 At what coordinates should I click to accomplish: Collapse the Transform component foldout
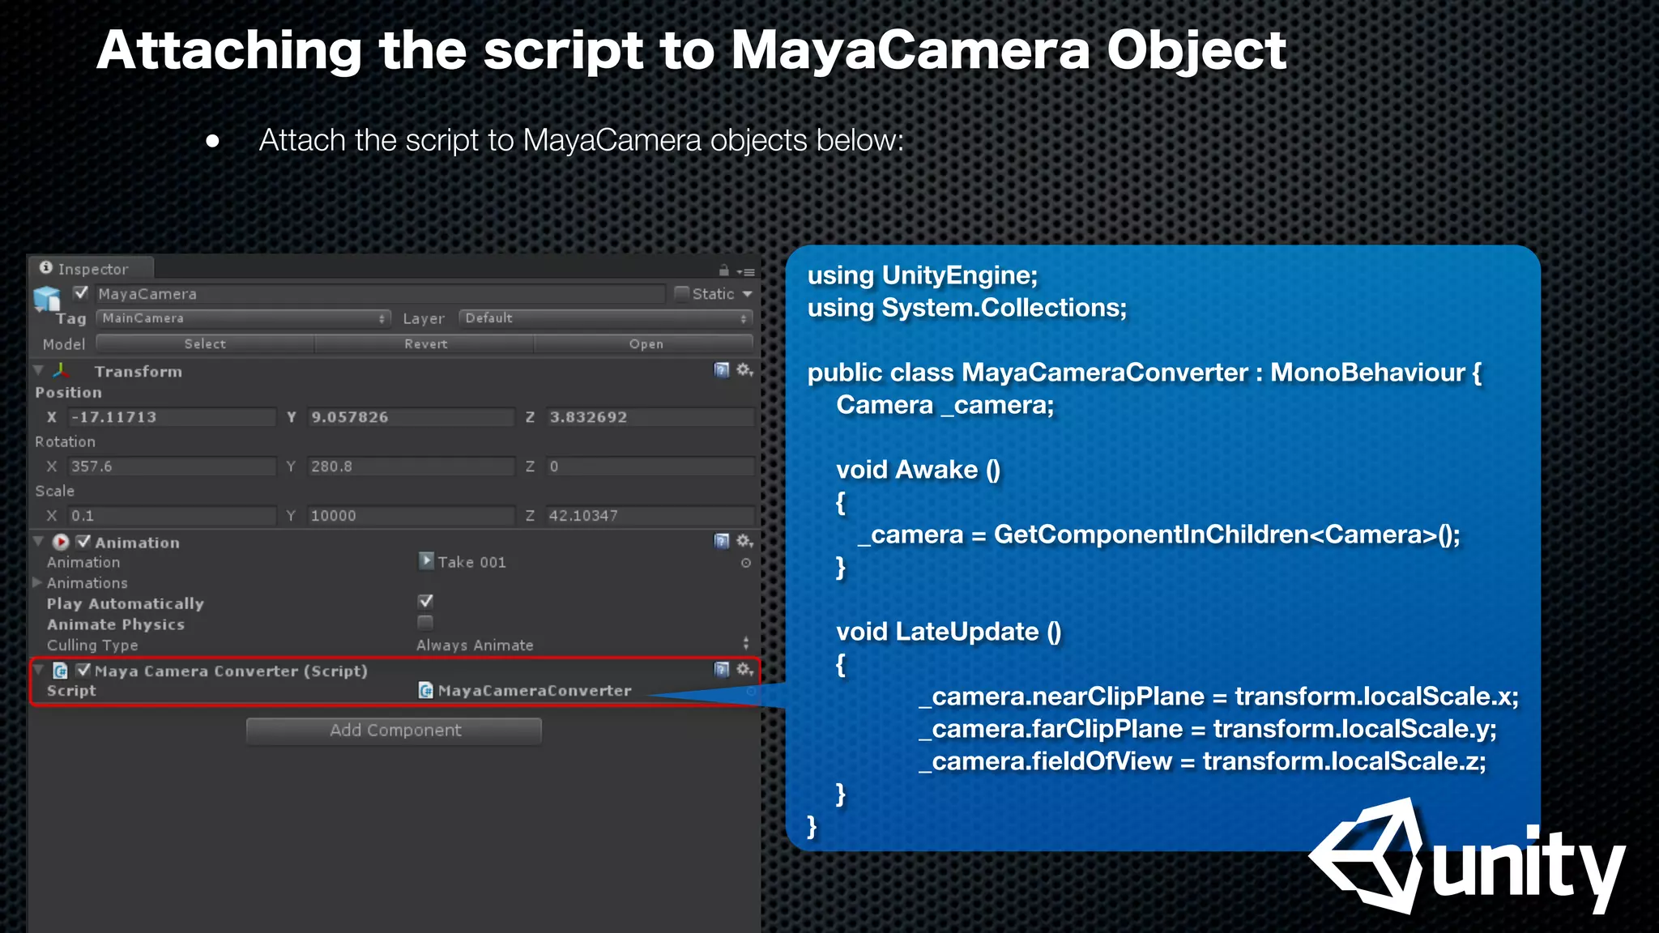(38, 370)
